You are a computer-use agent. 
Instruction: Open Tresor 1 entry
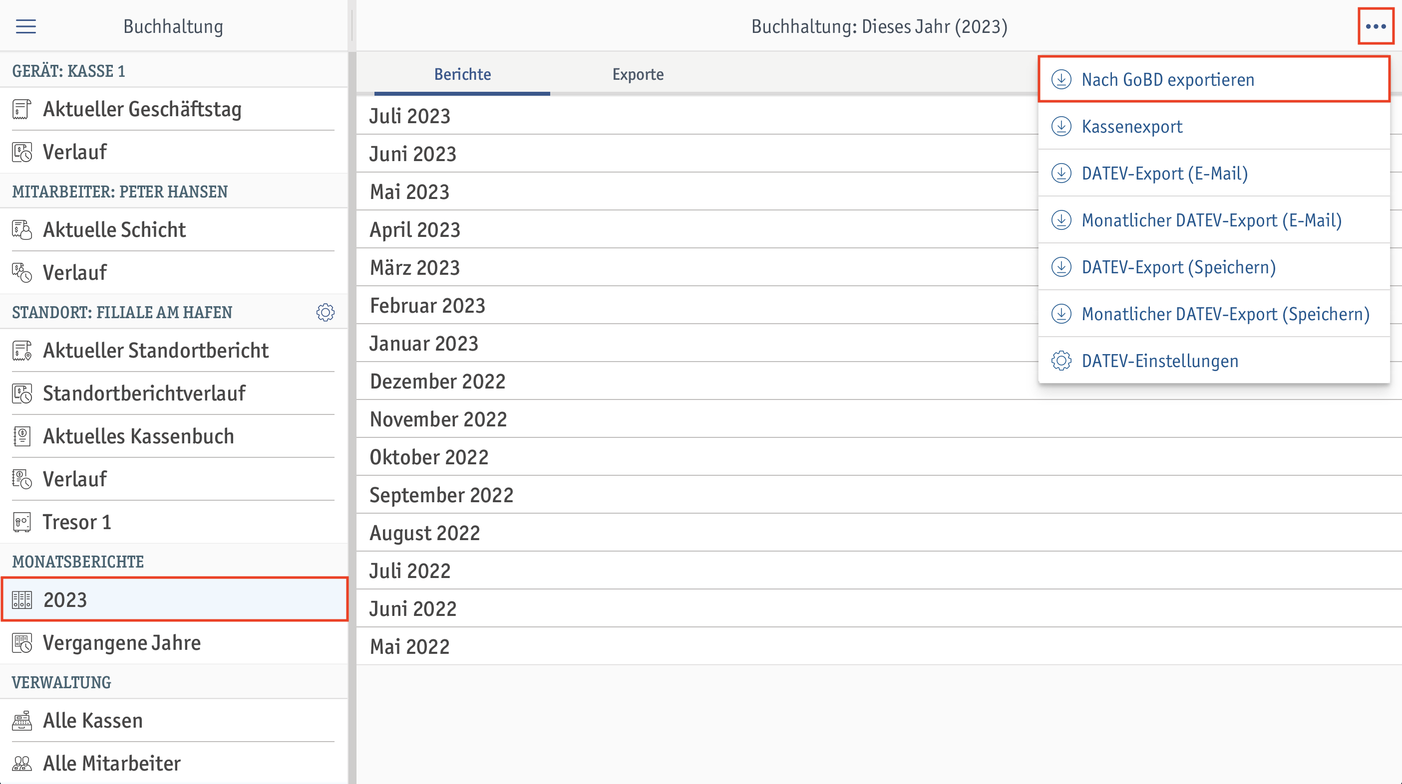[174, 523]
